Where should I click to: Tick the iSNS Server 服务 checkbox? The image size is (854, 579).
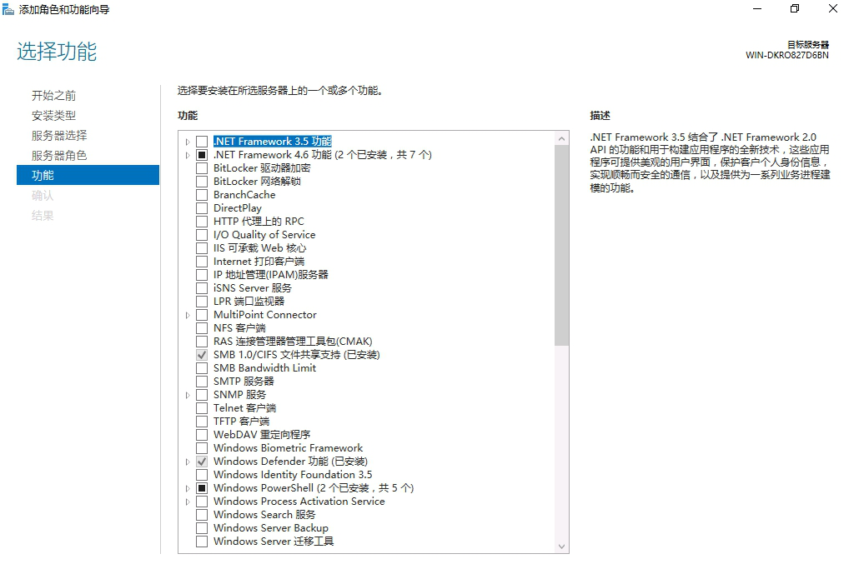point(202,288)
